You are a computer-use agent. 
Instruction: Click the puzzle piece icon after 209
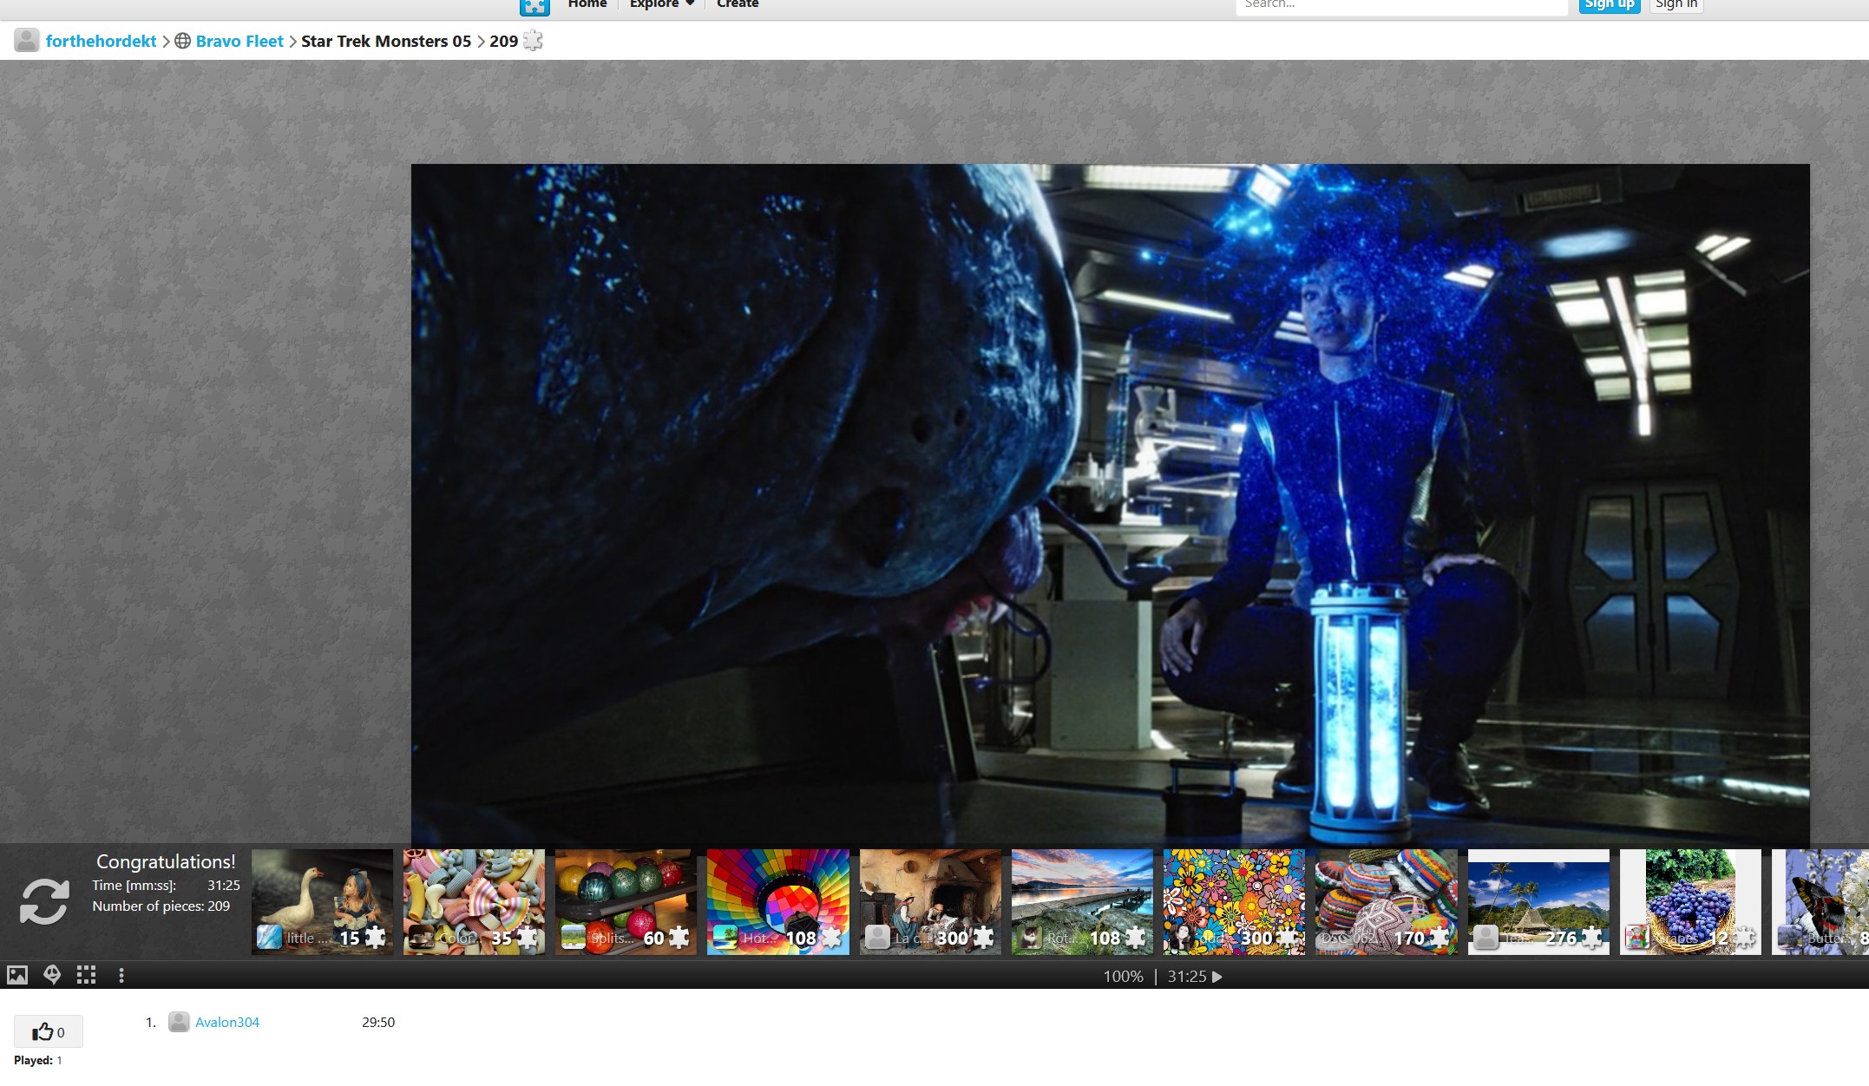(533, 40)
